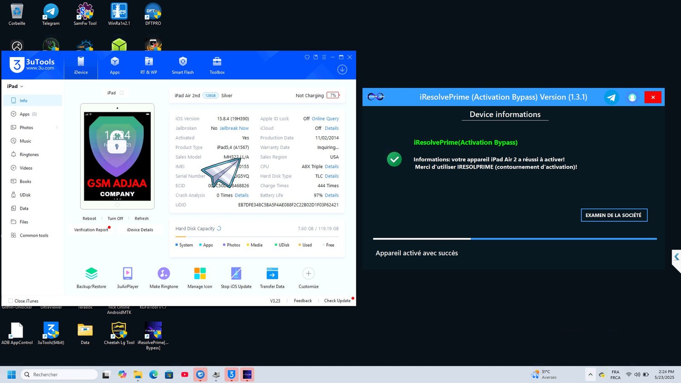681x383 pixels.
Task: Open the RT & WP tab
Action: coord(149,65)
